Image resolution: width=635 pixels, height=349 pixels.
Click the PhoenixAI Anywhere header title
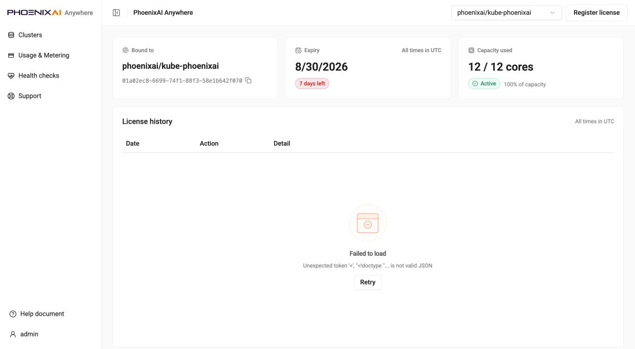coord(163,12)
